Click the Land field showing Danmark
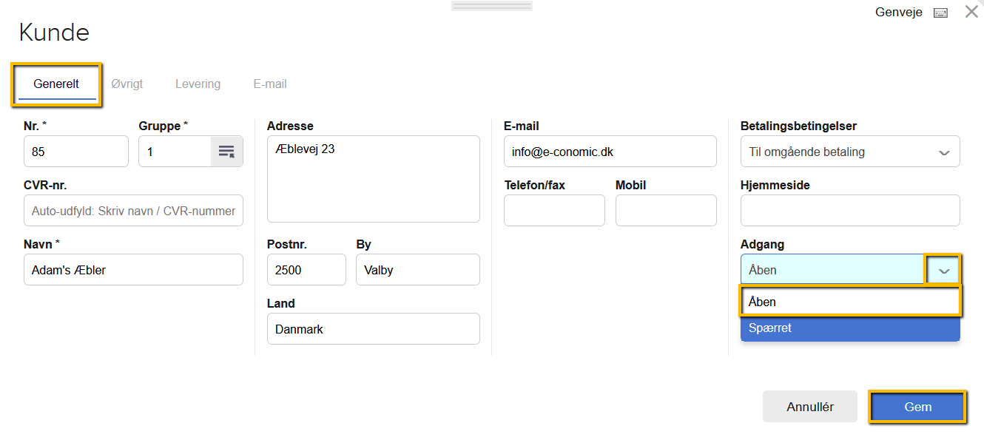This screenshot has width=984, height=440. 373,328
